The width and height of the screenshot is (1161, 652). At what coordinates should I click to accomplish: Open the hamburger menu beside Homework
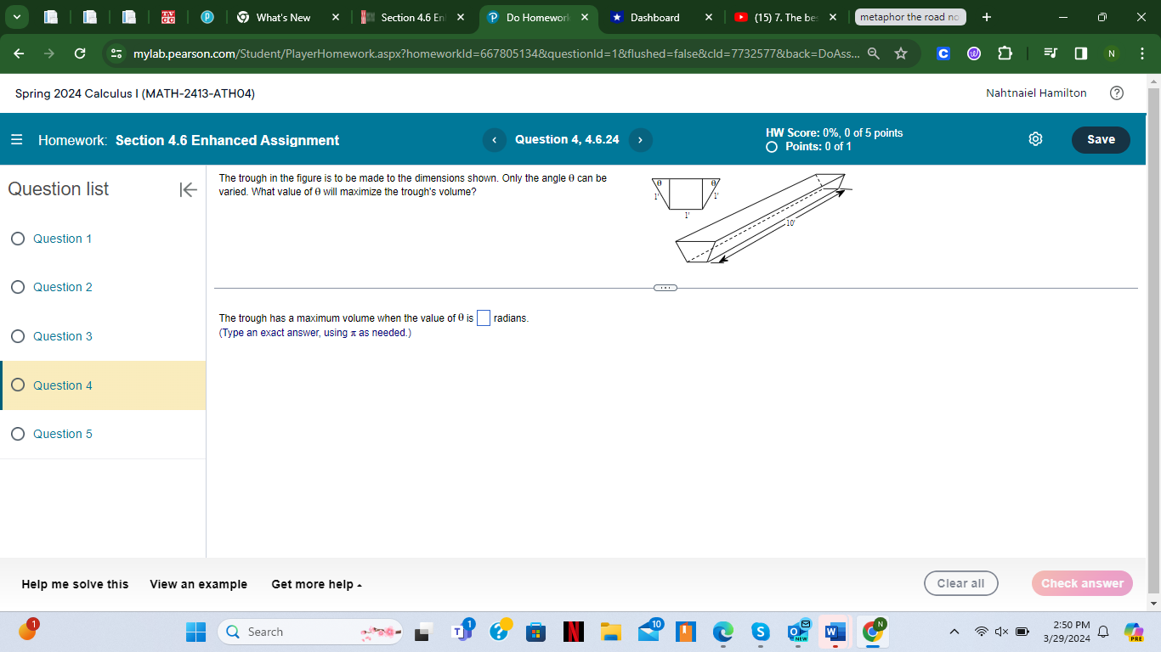[x=17, y=140]
